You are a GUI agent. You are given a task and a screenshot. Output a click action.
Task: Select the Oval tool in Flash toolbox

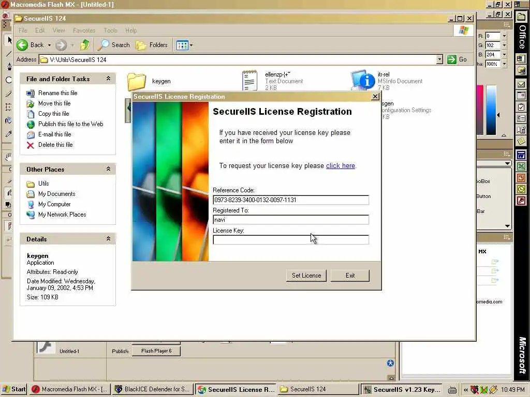9,80
